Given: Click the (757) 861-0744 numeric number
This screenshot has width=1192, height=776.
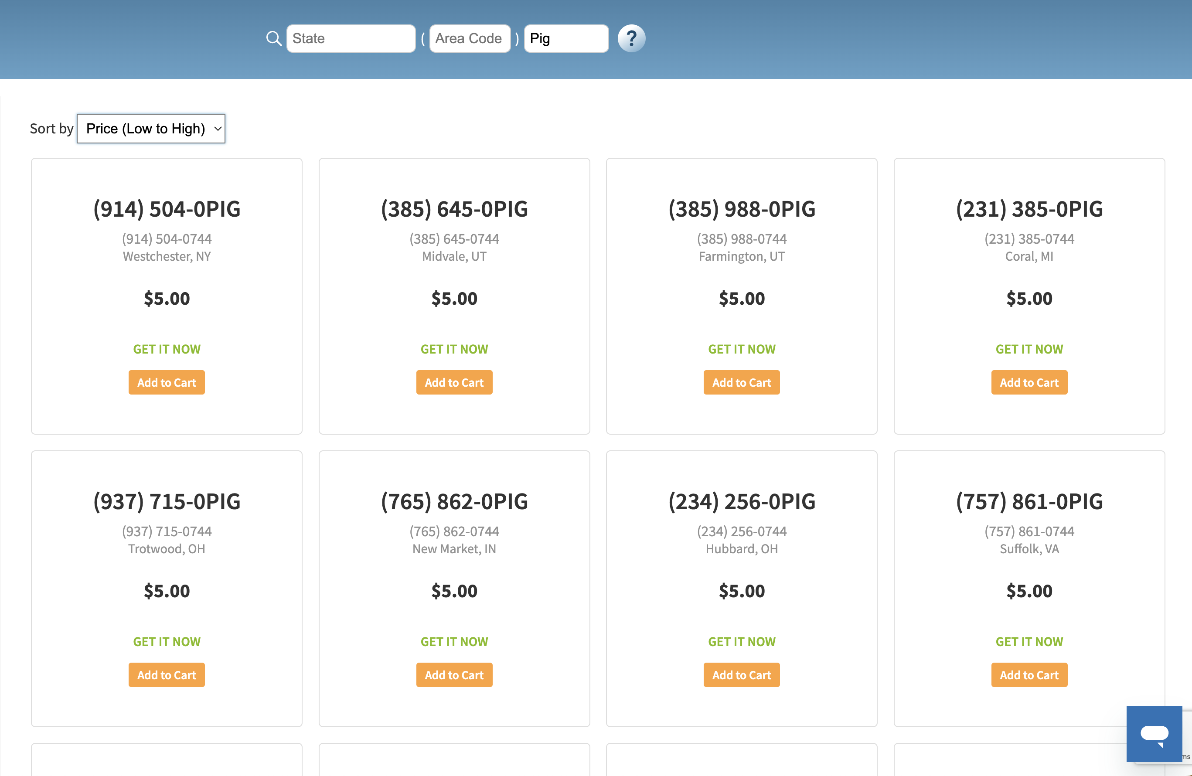Looking at the screenshot, I should coord(1029,531).
